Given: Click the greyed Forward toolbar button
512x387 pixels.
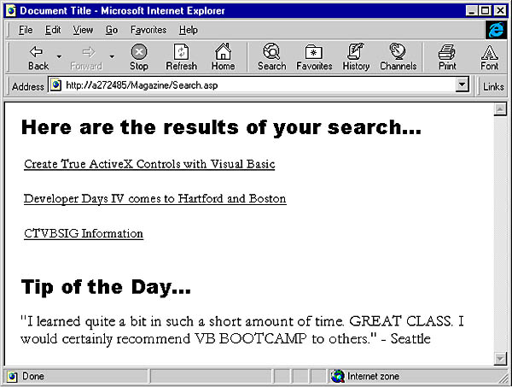Looking at the screenshot, I should pyautogui.click(x=86, y=58).
